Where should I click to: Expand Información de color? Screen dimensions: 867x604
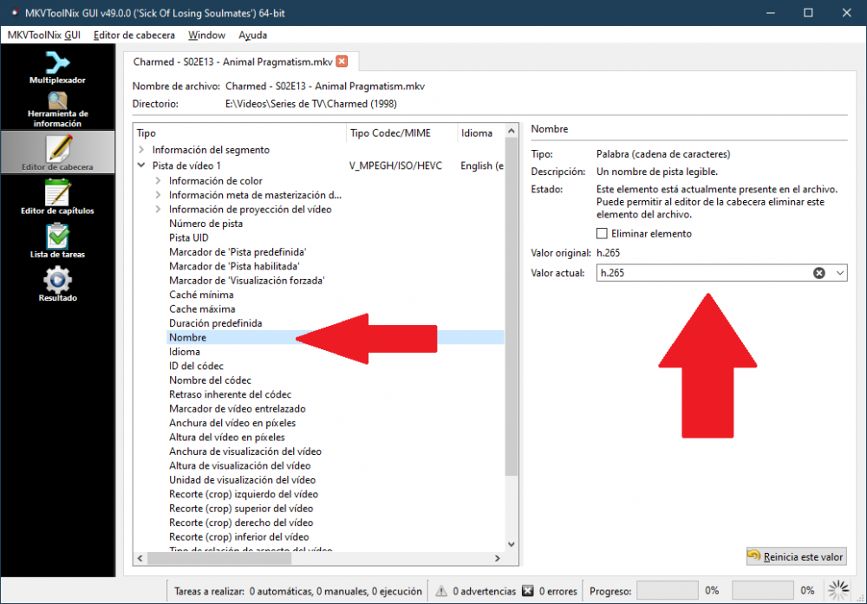click(x=158, y=181)
